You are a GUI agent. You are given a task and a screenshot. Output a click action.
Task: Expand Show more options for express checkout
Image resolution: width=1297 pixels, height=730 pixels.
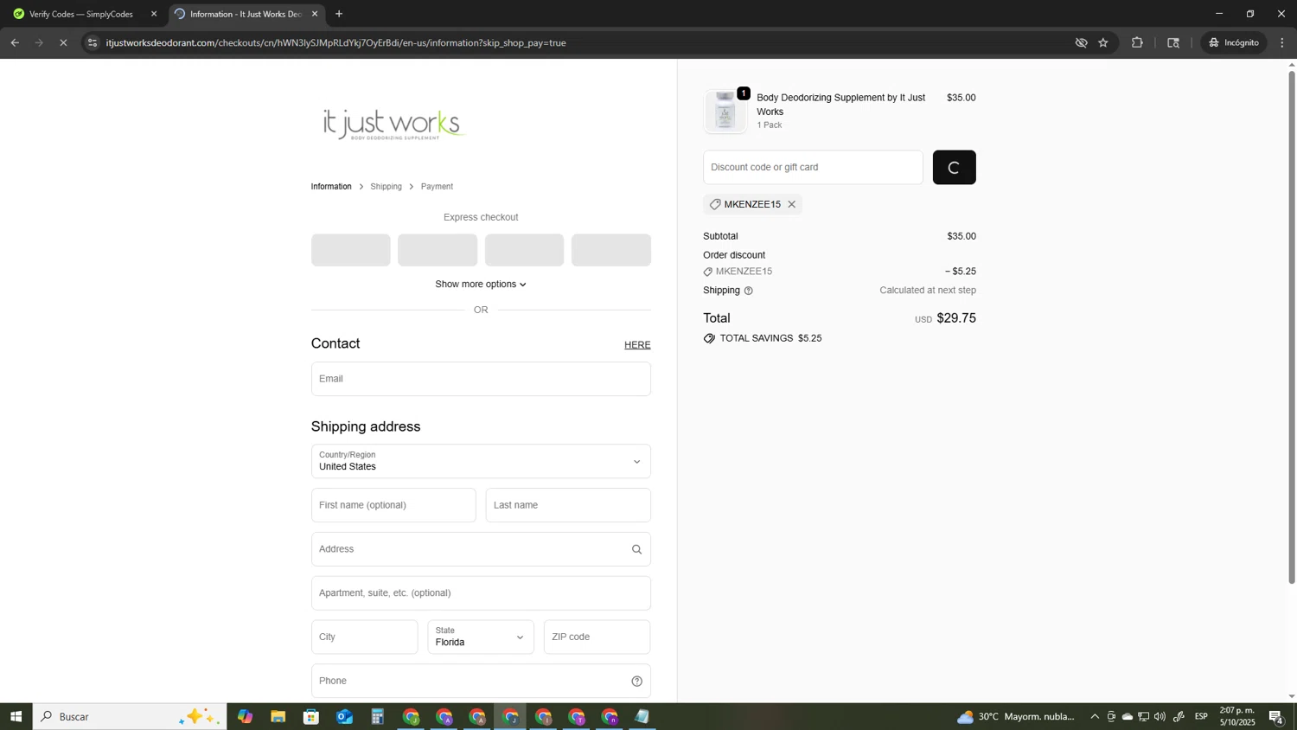click(481, 285)
